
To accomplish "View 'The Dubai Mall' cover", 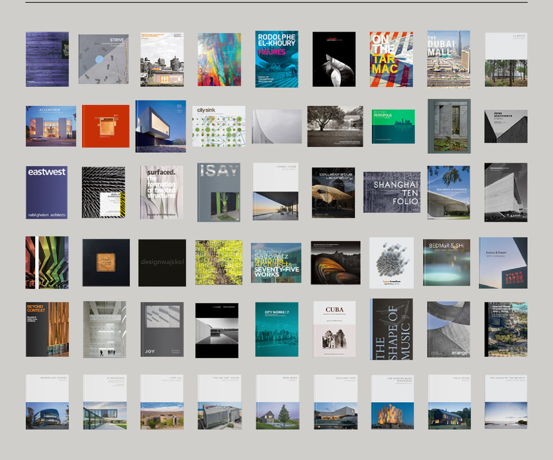I will click(x=449, y=58).
